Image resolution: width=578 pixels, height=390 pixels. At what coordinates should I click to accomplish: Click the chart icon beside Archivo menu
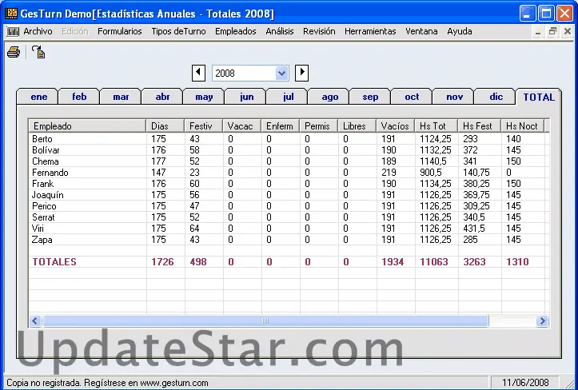pos(13,31)
